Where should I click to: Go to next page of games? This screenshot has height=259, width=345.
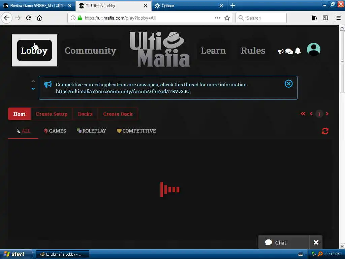coord(327,114)
